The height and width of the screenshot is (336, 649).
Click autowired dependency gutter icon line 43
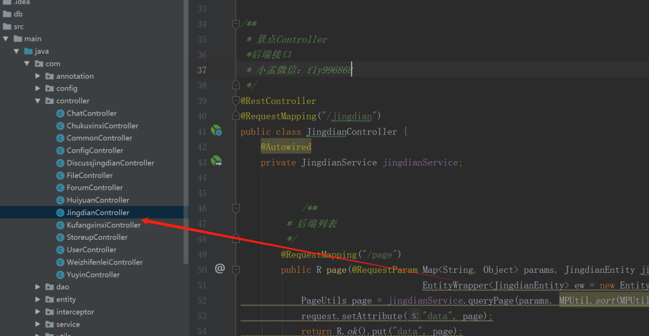216,161
